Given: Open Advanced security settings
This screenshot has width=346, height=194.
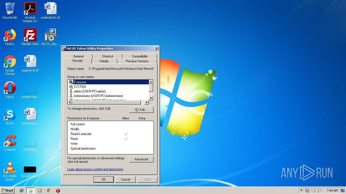Looking at the screenshot, I should tap(141, 159).
